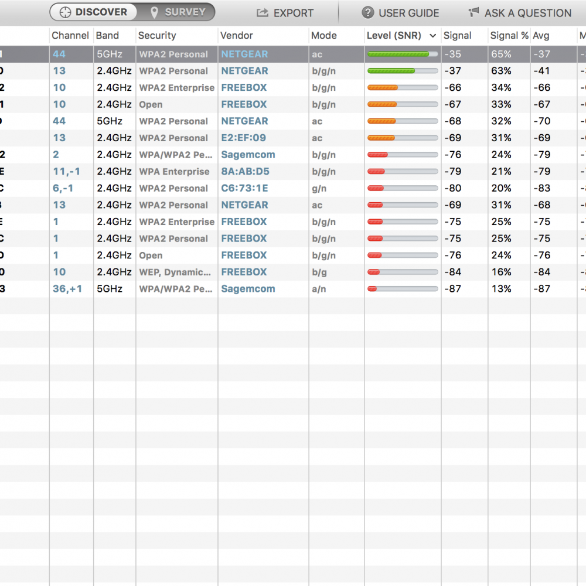Click average value -70
586x586 pixels.
pos(542,121)
